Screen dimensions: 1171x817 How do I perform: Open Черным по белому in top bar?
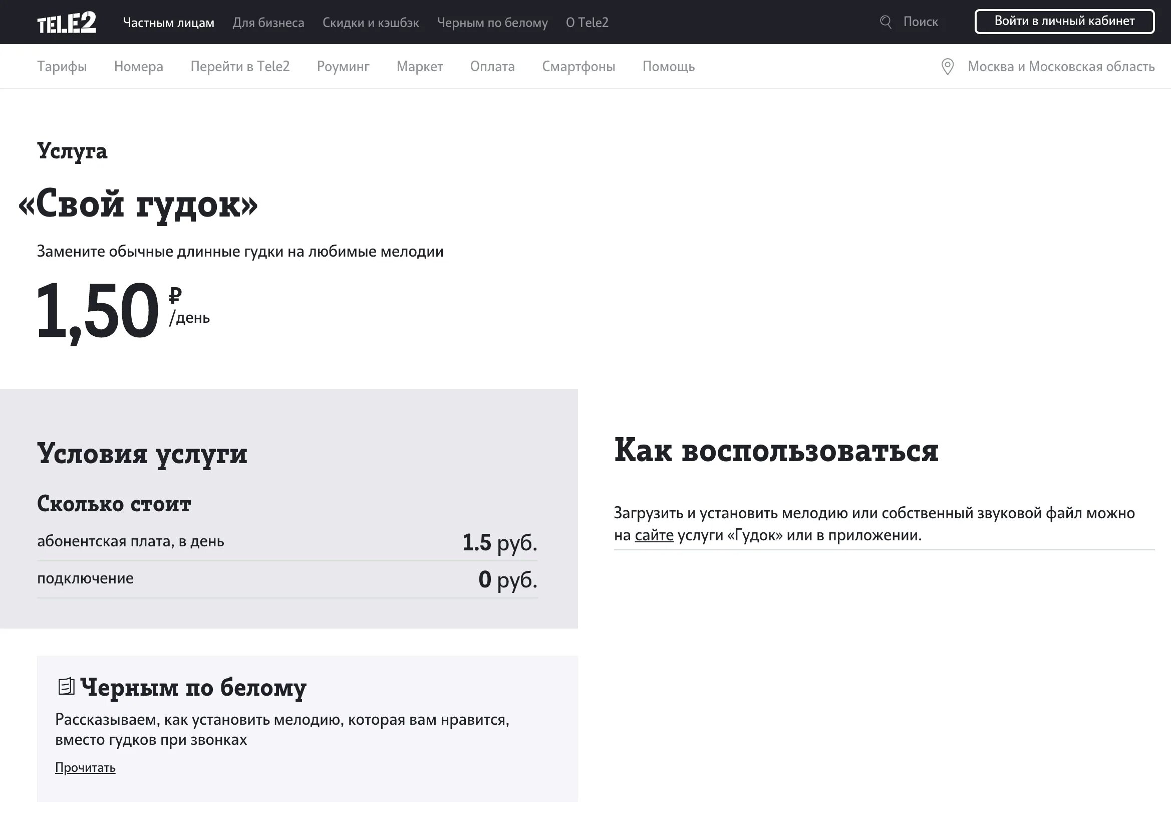click(x=492, y=23)
